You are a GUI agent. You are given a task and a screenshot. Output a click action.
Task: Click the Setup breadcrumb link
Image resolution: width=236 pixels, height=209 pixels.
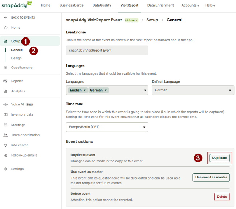[x=152, y=20]
